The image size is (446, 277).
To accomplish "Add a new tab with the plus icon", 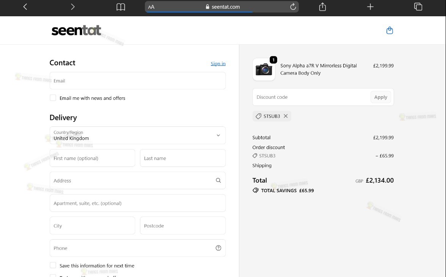I will [370, 7].
